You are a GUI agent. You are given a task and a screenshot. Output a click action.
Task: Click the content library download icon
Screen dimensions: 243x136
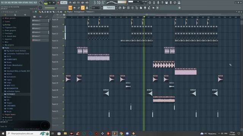pyautogui.click(x=179, y=3)
